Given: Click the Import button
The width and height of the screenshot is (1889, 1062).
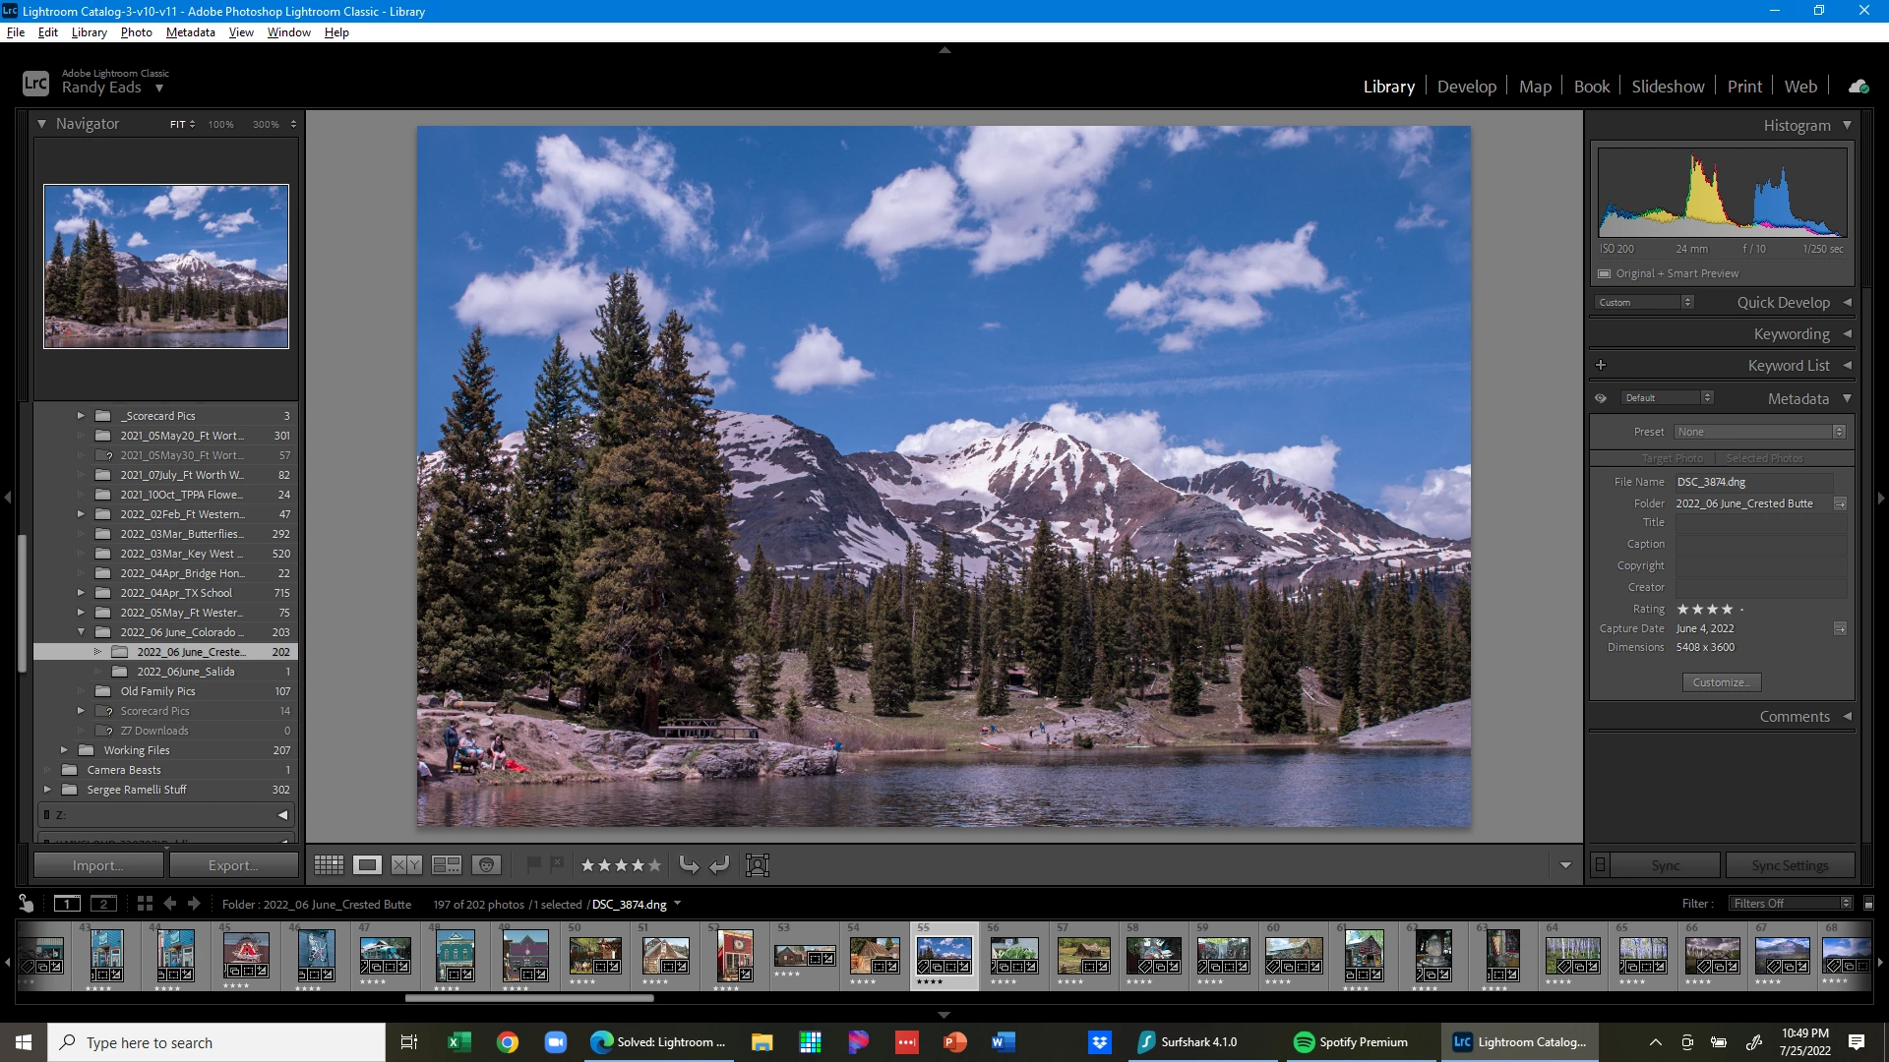Looking at the screenshot, I should click(x=98, y=865).
